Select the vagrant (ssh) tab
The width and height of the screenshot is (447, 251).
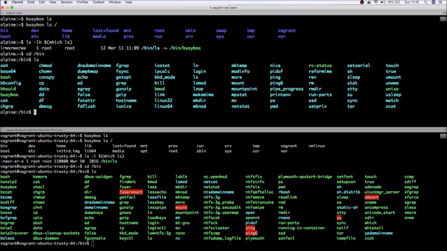13,13
